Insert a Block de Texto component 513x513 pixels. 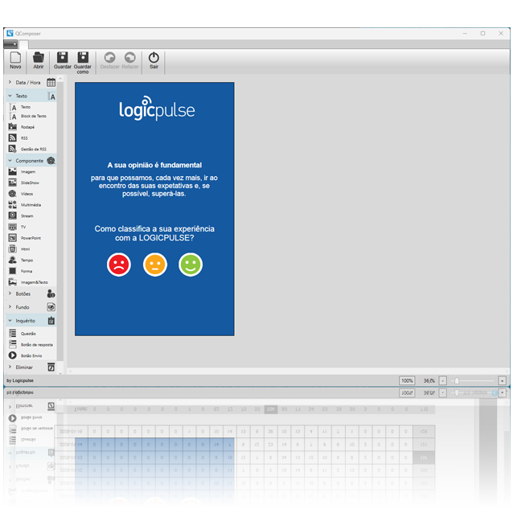click(34, 116)
